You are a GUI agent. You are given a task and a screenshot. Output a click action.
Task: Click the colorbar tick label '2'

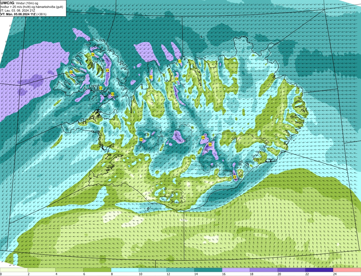click(x=28, y=274)
